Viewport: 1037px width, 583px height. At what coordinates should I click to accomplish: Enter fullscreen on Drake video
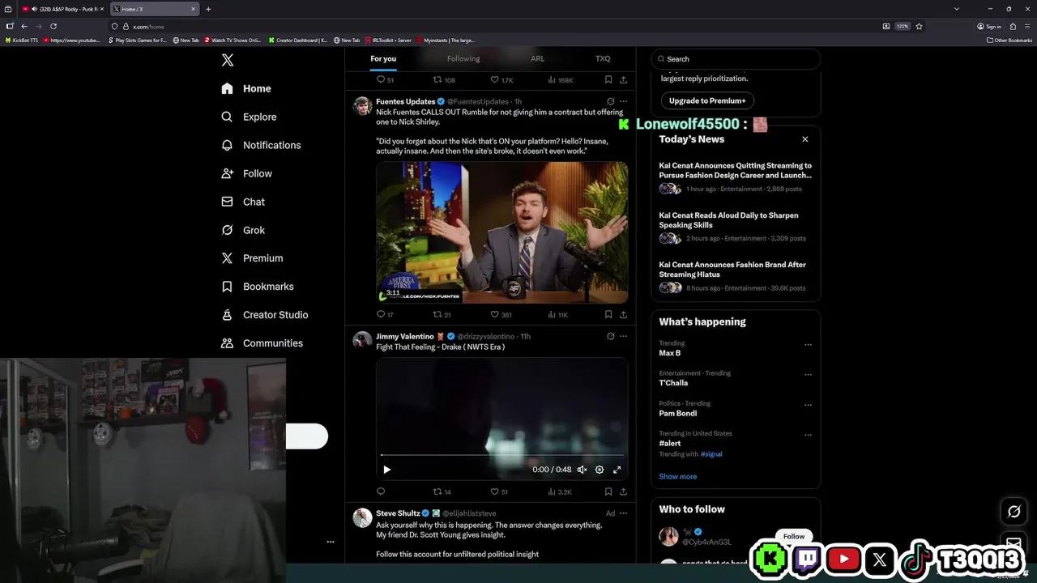(617, 470)
